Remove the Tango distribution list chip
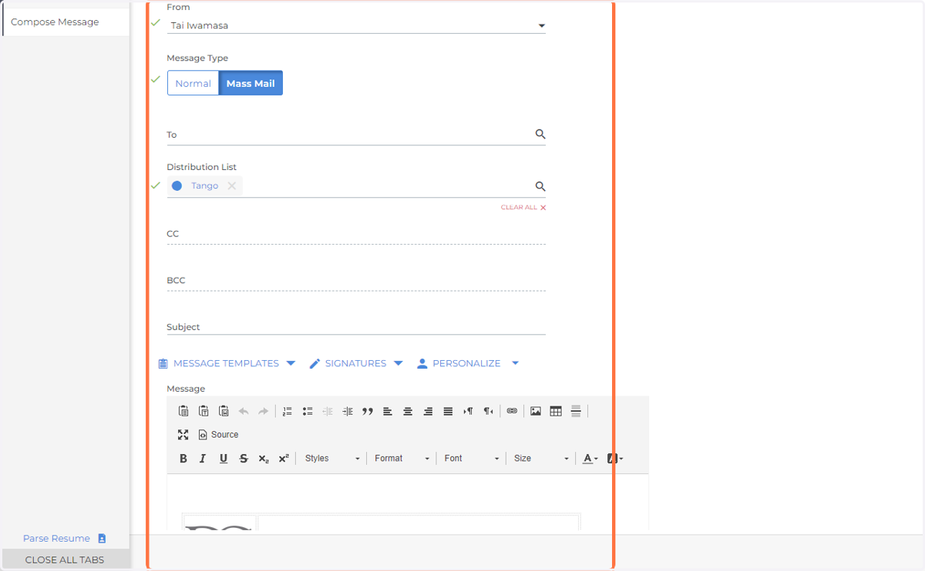 tap(232, 185)
